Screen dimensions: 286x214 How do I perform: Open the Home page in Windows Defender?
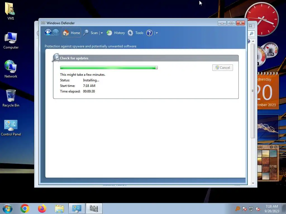coord(71,33)
